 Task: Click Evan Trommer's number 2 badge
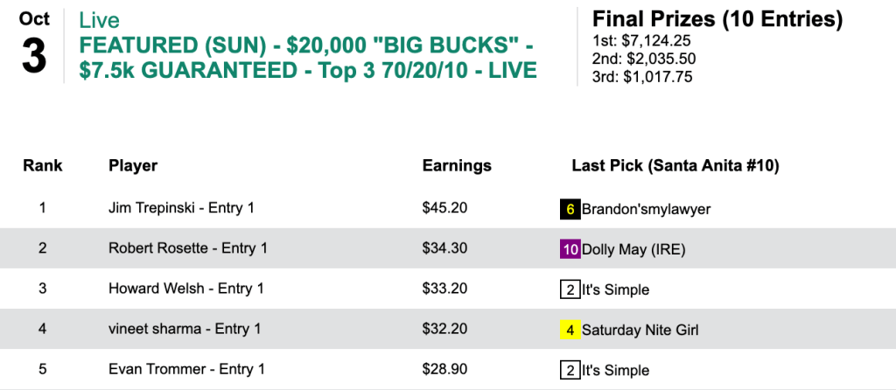570,370
